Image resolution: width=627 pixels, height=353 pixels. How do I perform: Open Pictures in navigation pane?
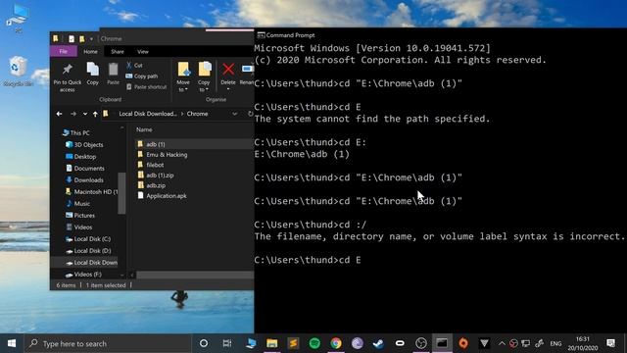pos(84,216)
